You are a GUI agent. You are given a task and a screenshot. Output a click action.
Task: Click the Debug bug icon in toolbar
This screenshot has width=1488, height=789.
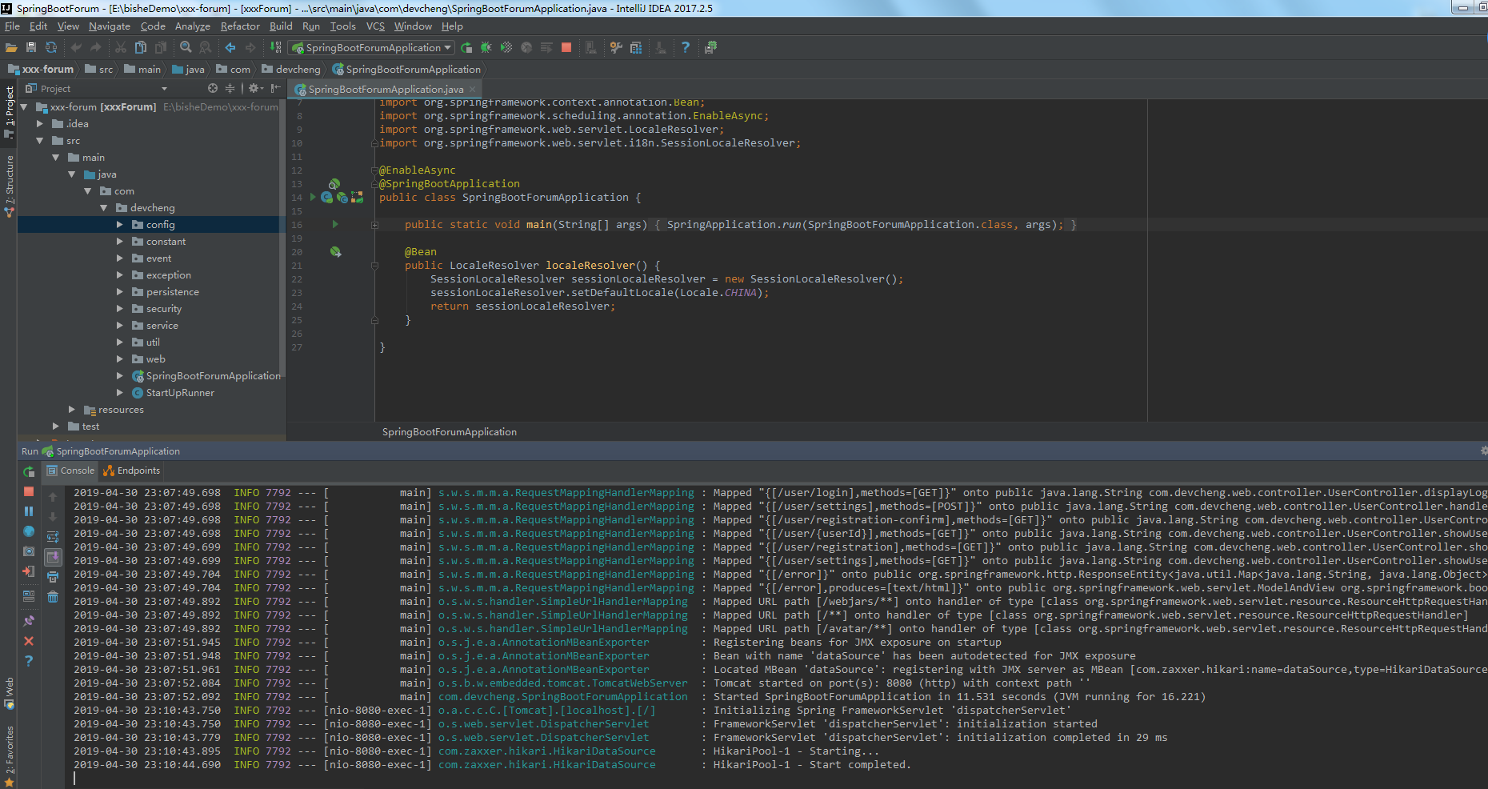pos(486,48)
